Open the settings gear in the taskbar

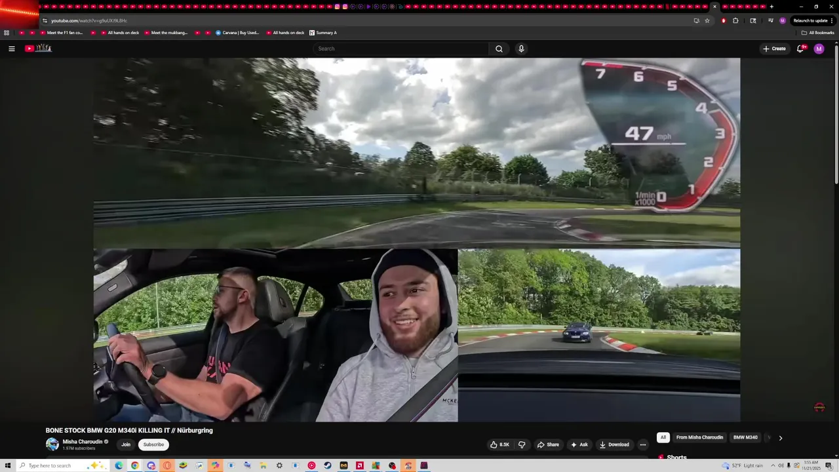click(279, 465)
